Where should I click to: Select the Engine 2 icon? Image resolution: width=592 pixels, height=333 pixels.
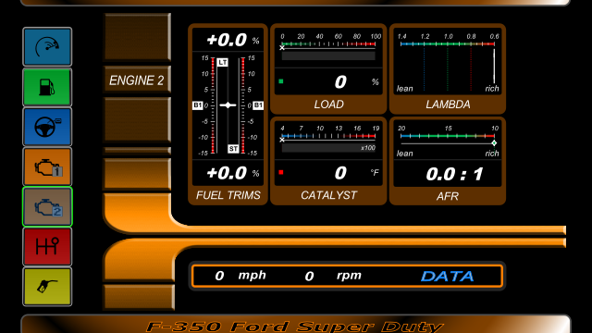(x=47, y=207)
